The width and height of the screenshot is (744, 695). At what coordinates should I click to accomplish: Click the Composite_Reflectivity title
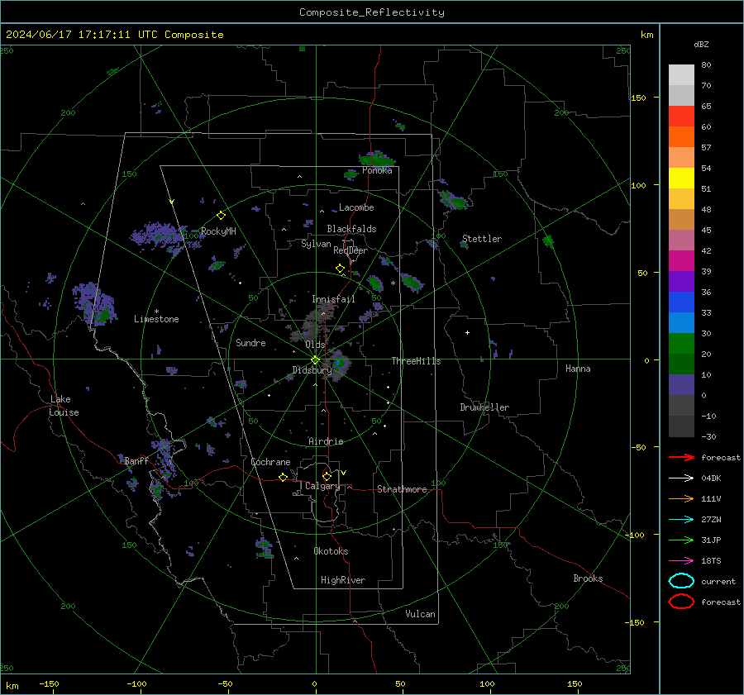tap(372, 12)
